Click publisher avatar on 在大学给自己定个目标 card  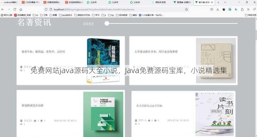[x=136, y=121]
